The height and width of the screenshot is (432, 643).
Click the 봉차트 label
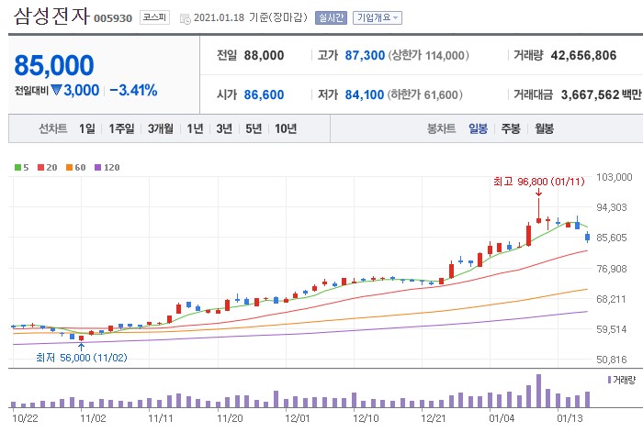441,128
